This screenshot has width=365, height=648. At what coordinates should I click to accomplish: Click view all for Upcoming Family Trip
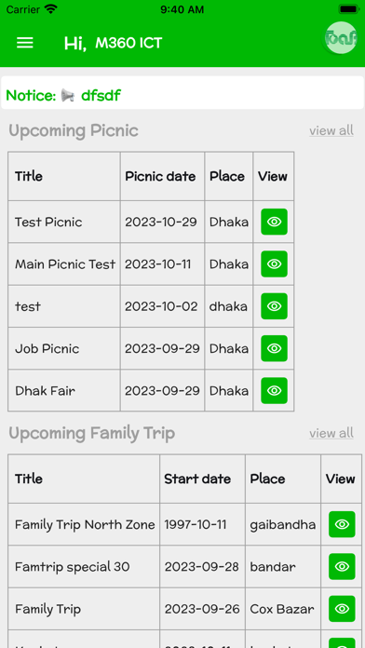pyautogui.click(x=331, y=434)
